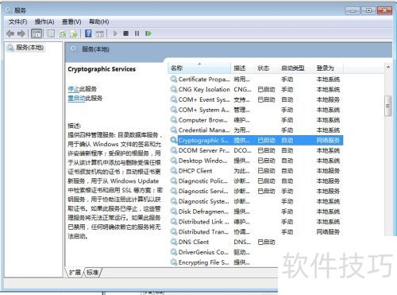The height and width of the screenshot is (295, 397).
Task: Open the 帮助(H) menu
Action: click(x=98, y=21)
